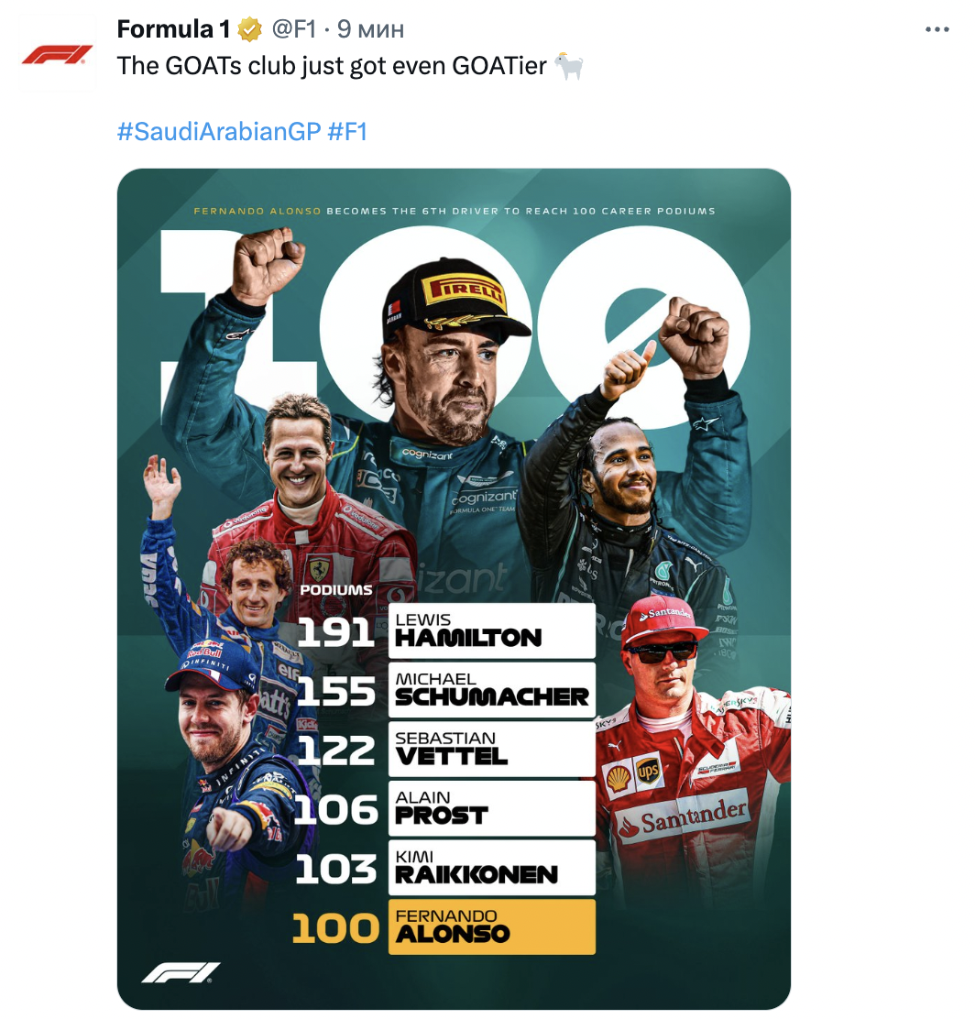Click the #F1 hashtag link
This screenshot has height=1019, width=975.
click(347, 131)
